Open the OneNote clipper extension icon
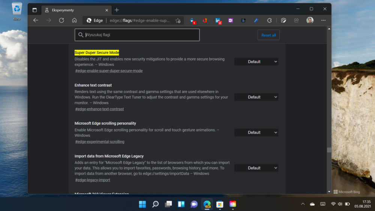This screenshot has width=375, height=211. pos(231,20)
